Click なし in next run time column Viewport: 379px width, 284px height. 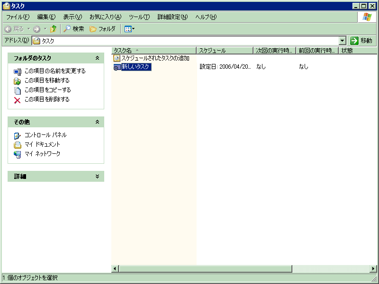pos(261,67)
